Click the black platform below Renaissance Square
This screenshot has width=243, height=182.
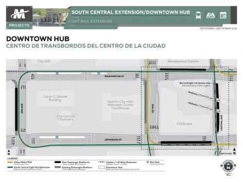point(183,69)
